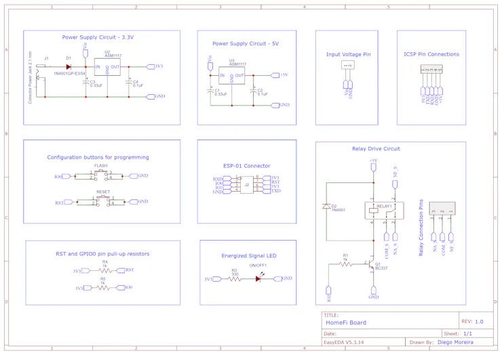Select resistor R5 1k symbol
Viewport: 502px width, 355px height.
(x=102, y=288)
